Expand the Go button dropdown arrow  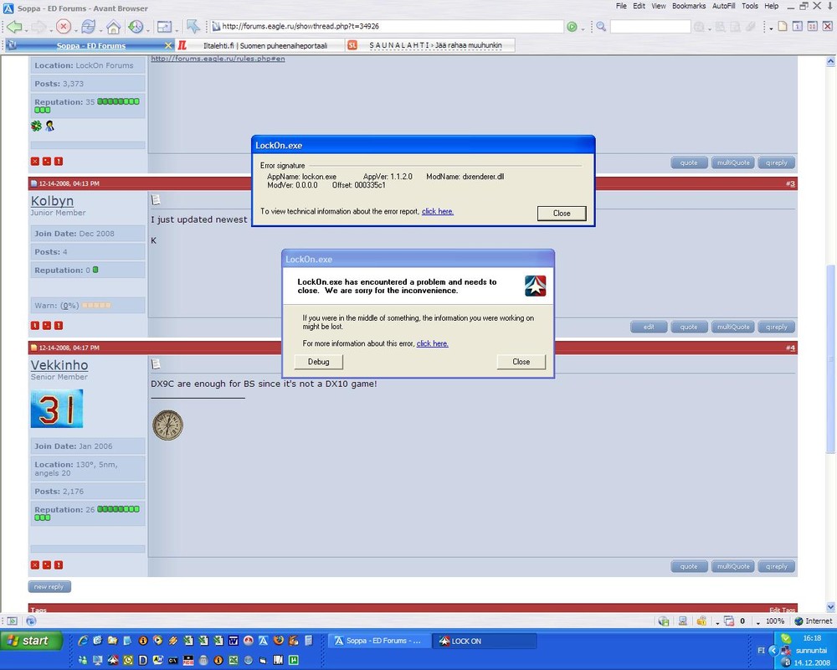click(583, 28)
